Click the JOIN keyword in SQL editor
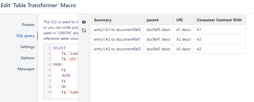Viewport: 254px width, 102px height. (x=66, y=76)
